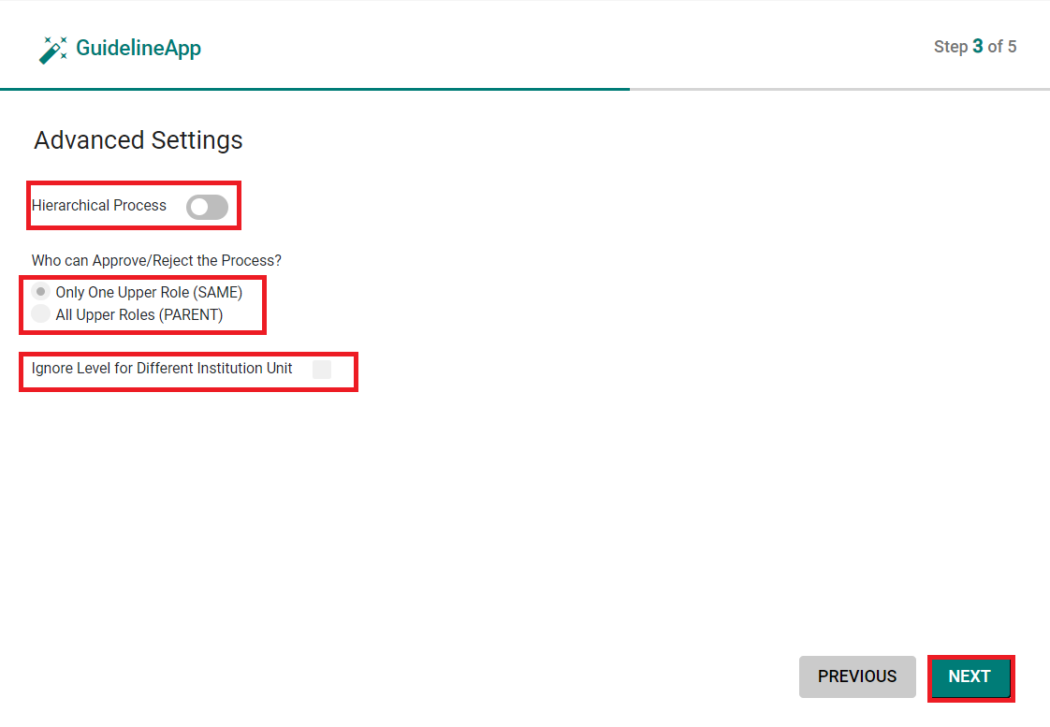Click the magic wand logo icon
The height and width of the screenshot is (727, 1050).
pos(53,50)
